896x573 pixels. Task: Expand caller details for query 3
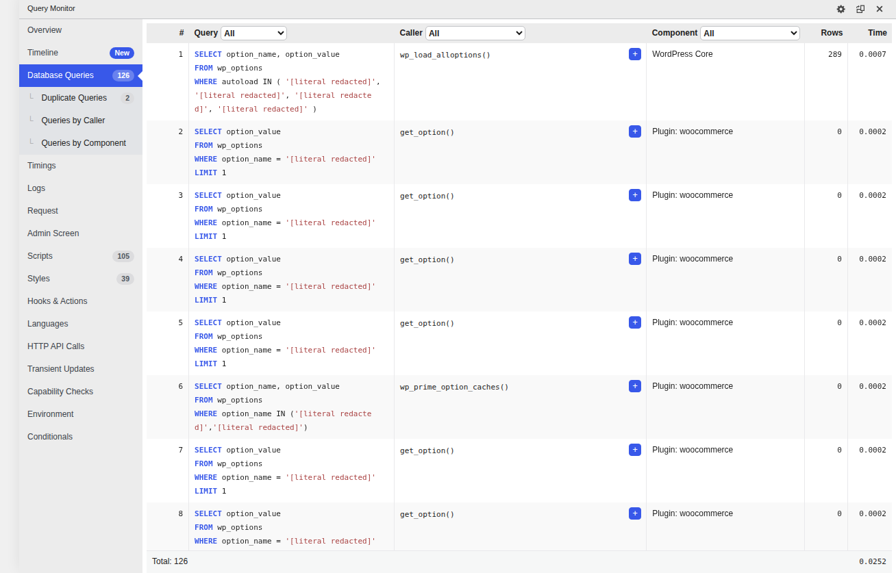tap(635, 195)
